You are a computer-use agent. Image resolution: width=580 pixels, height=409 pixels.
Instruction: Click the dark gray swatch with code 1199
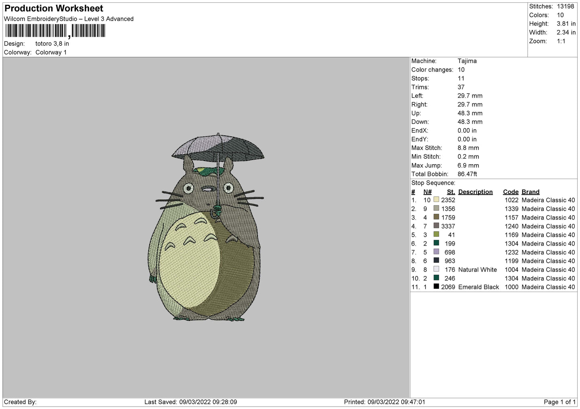click(x=436, y=261)
